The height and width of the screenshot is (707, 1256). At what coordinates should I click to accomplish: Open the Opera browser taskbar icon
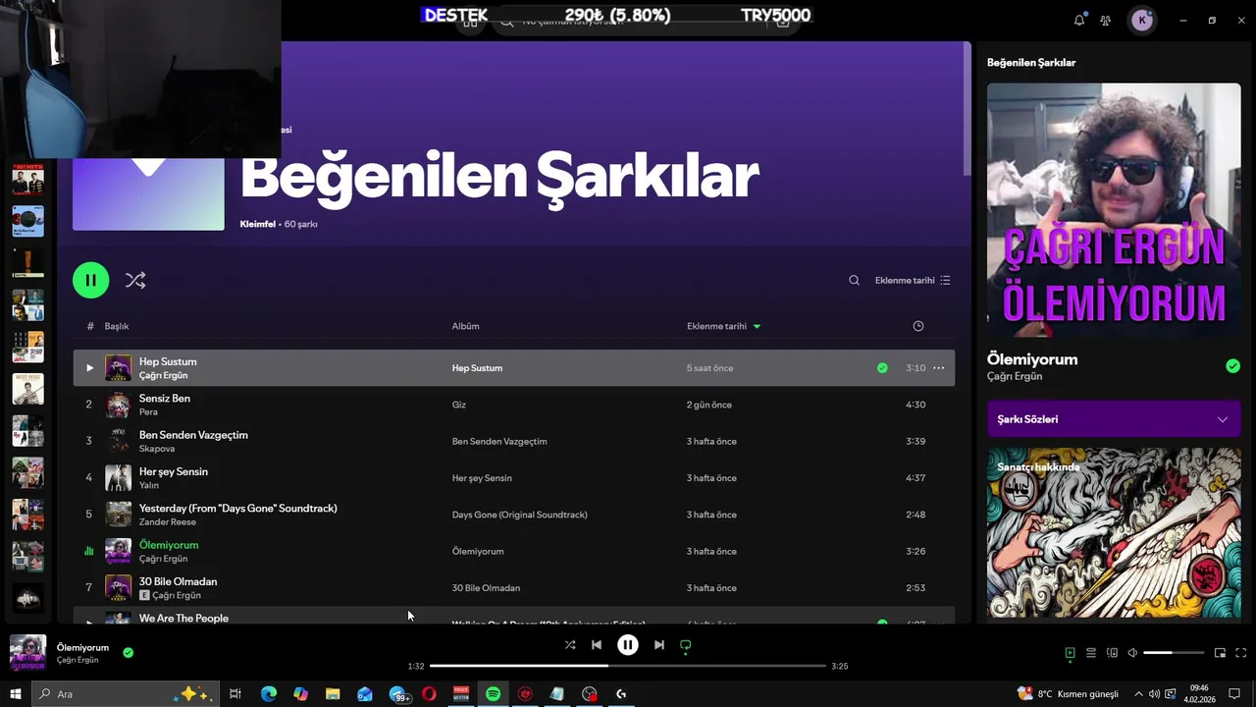pos(429,694)
